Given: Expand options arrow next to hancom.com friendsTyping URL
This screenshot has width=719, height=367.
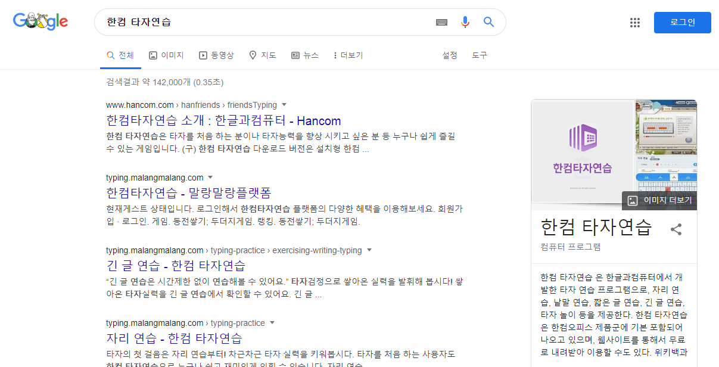Looking at the screenshot, I should (284, 105).
